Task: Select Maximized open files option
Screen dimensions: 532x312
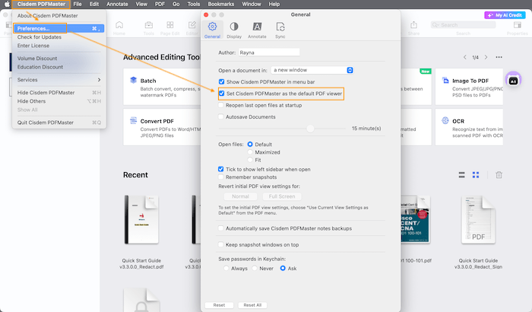Action: [x=250, y=152]
